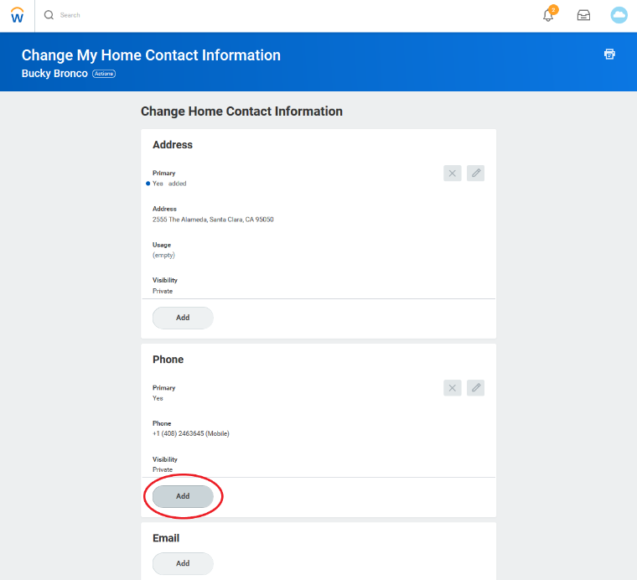Click the Bucky Bronco name
This screenshot has width=637, height=580.
(x=54, y=74)
